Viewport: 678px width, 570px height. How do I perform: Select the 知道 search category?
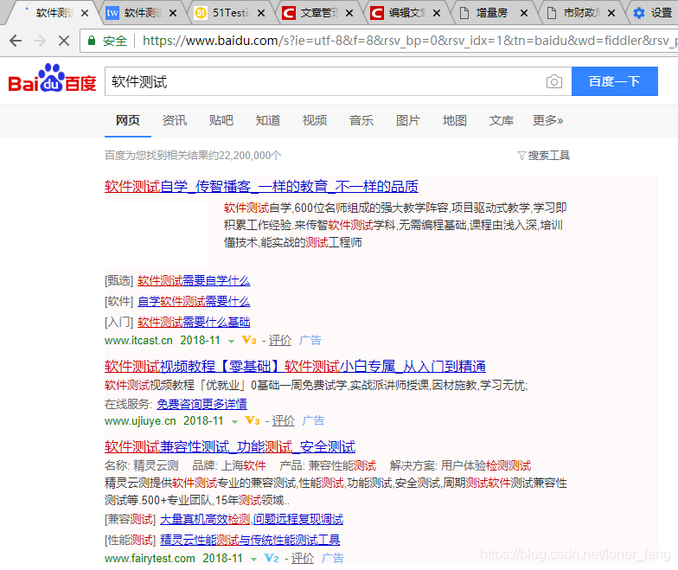[x=268, y=120]
